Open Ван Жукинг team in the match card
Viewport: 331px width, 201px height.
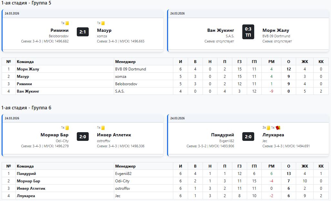click(x=221, y=31)
